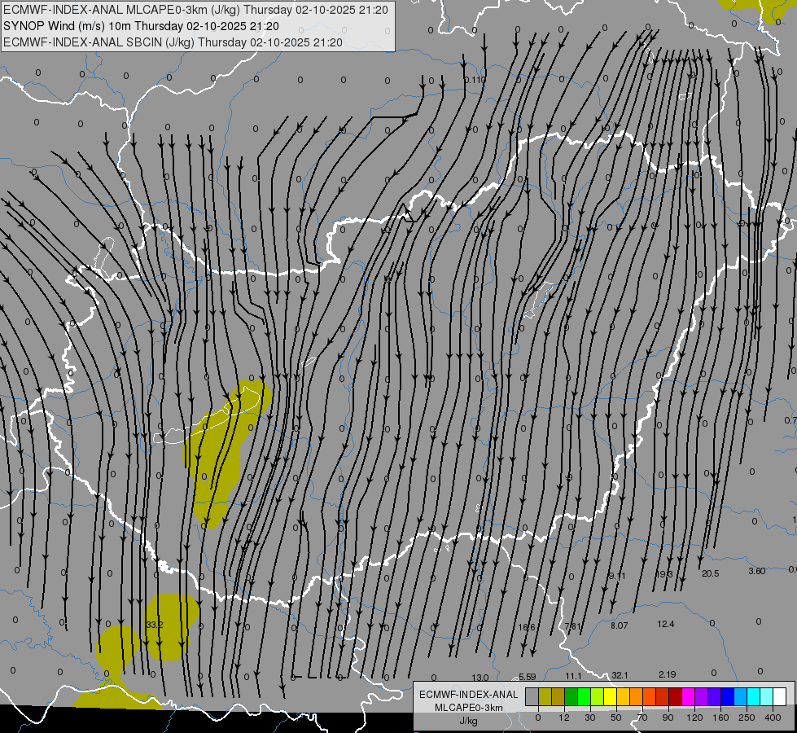This screenshot has height=733, width=797.
Task: Select the olive legend swatch after 0
Action: [545, 697]
